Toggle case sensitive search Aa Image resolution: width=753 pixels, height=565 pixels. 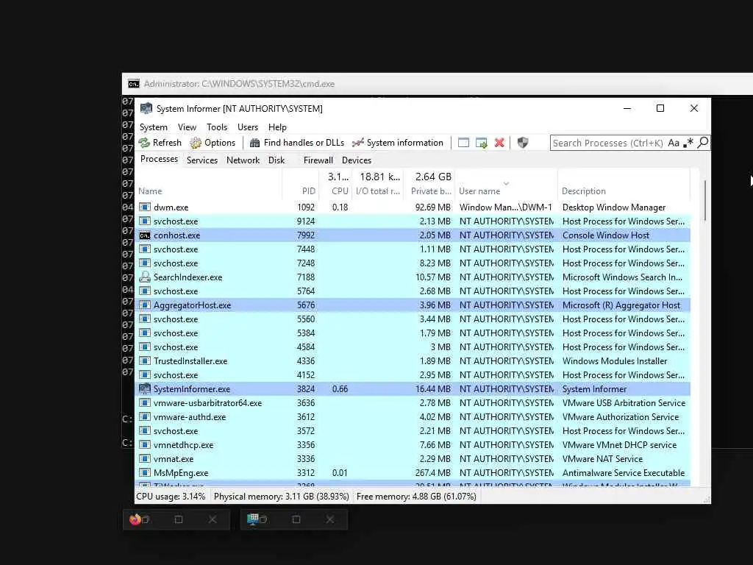coord(674,143)
